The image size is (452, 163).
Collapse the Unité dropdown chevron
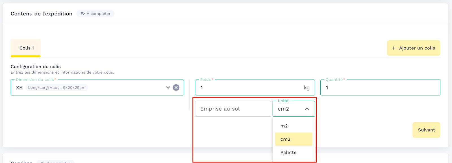pos(307,109)
